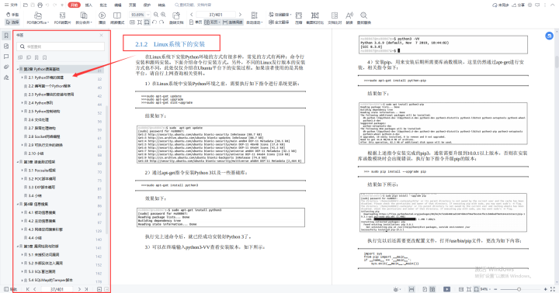The height and width of the screenshot is (293, 559).
Task: Open screenshot and compare tool
Action: [314, 18]
